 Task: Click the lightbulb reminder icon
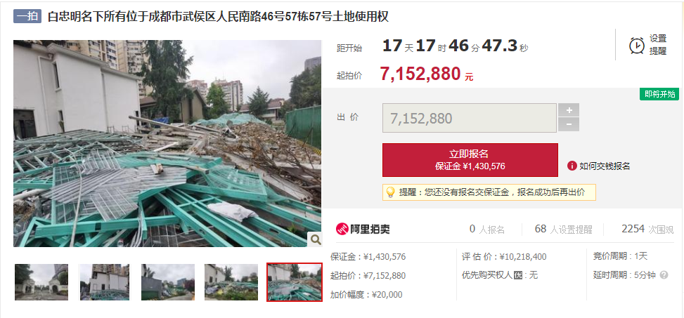(390, 192)
